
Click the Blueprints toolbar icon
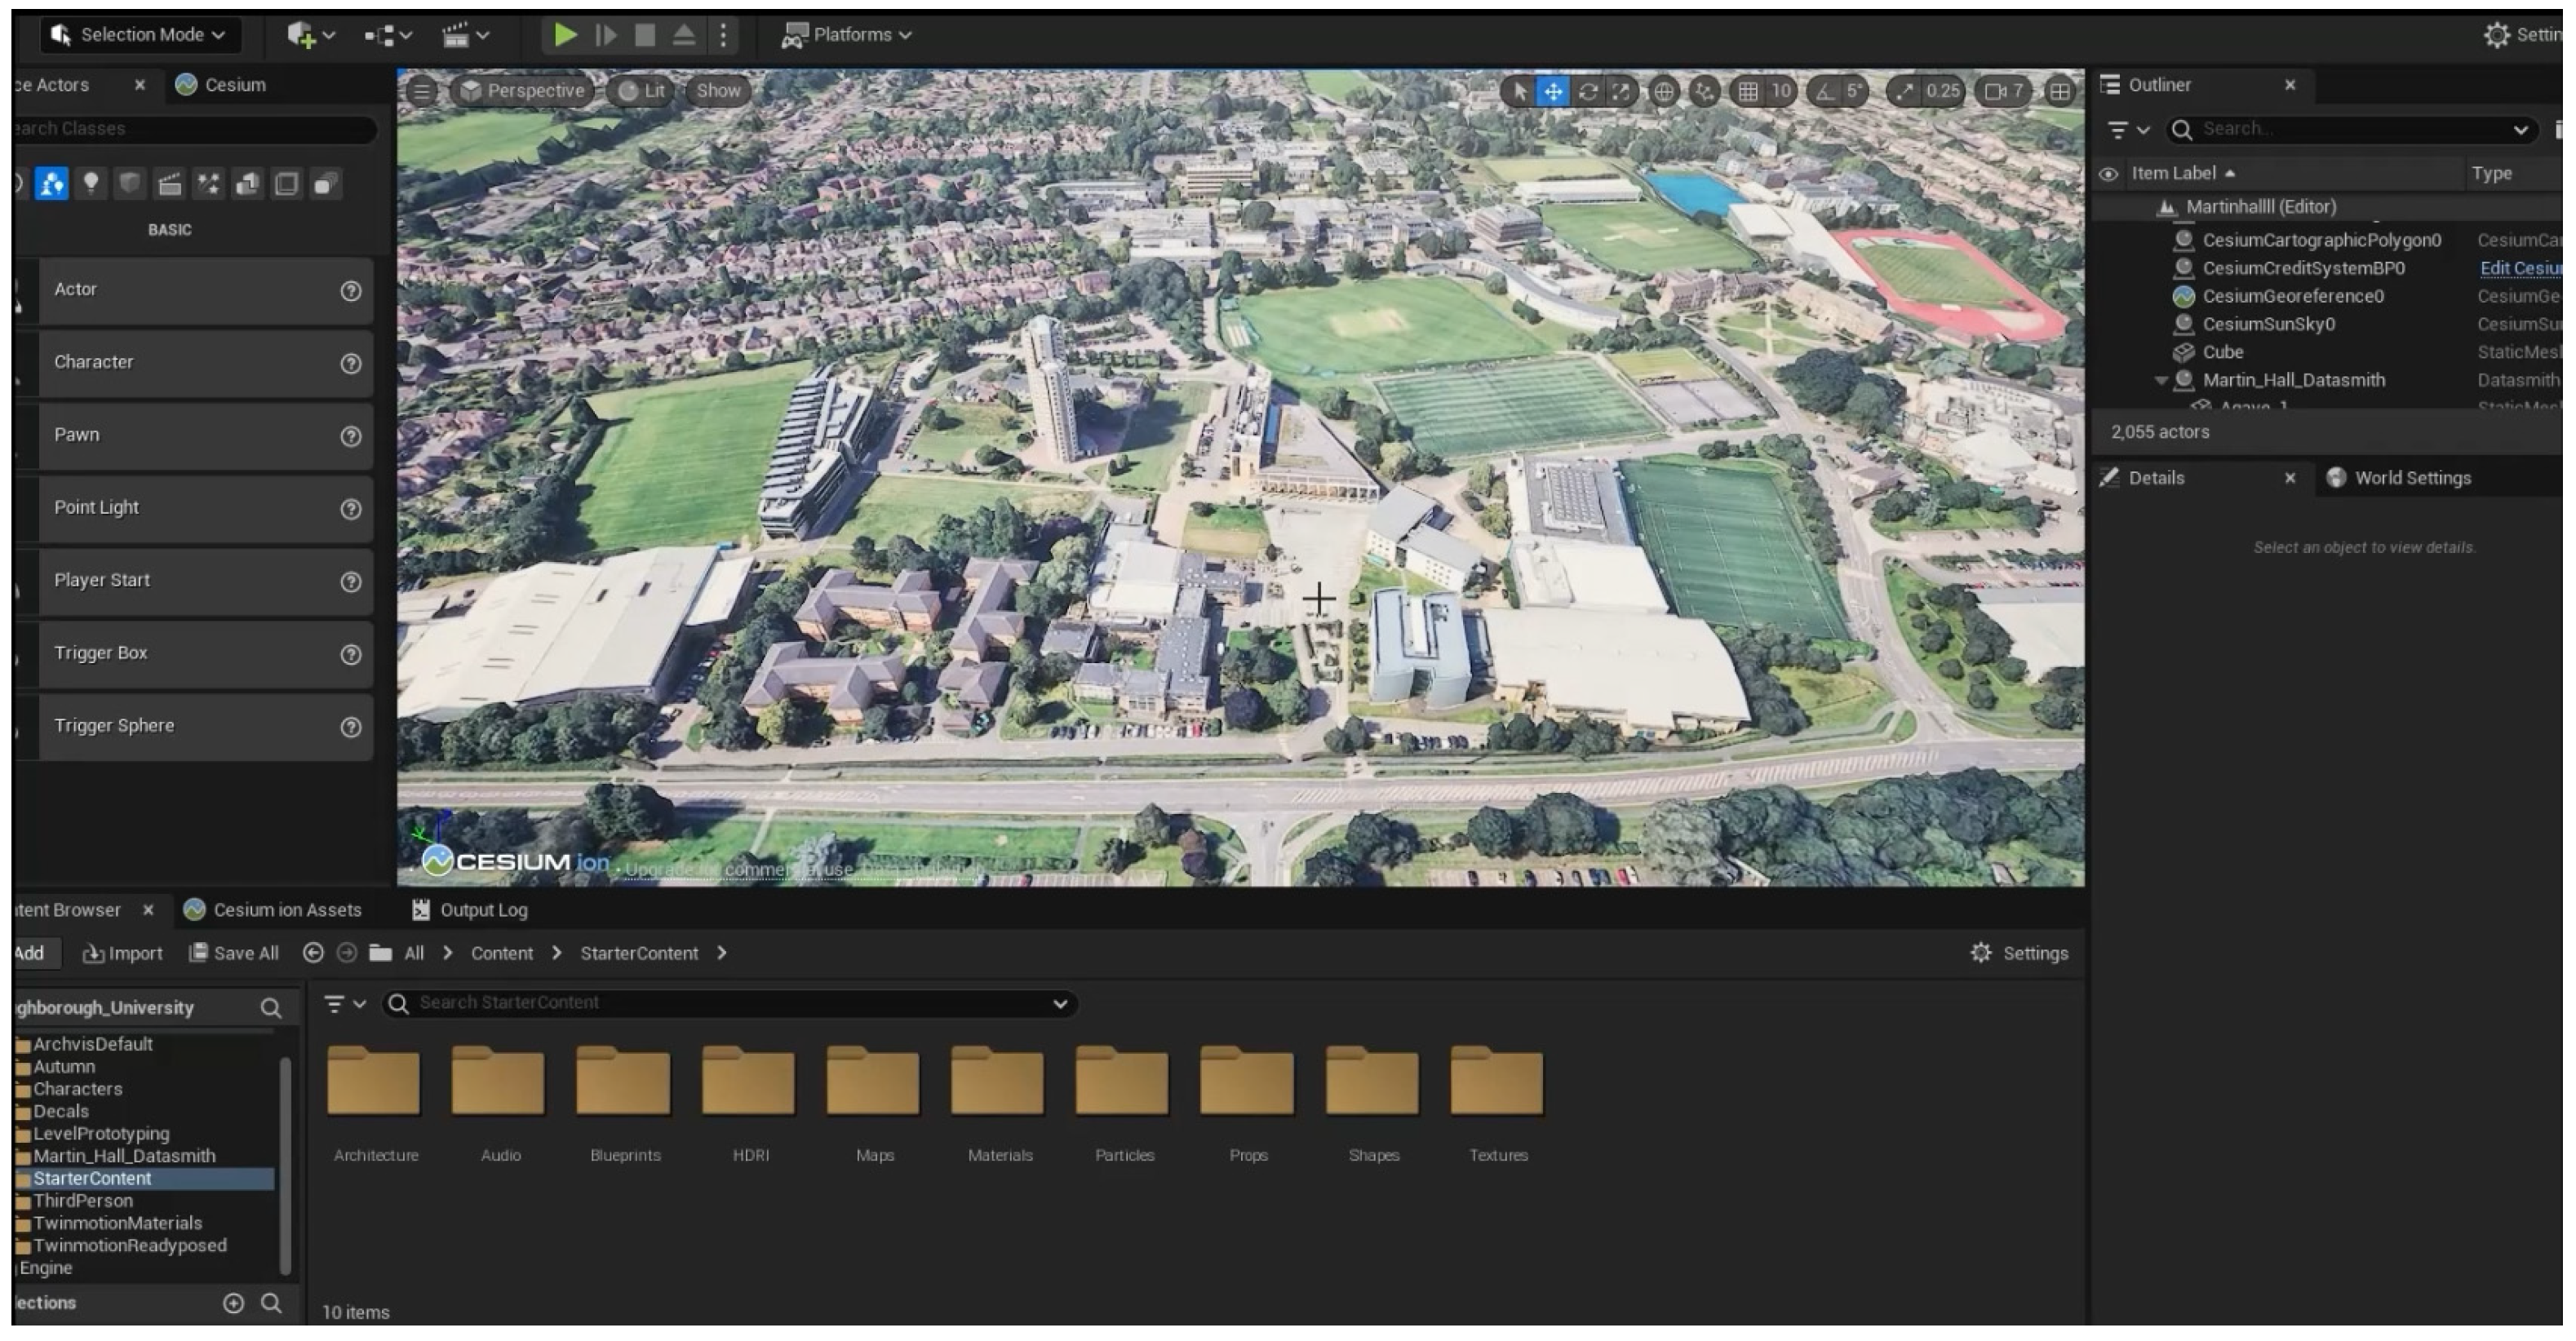388,35
